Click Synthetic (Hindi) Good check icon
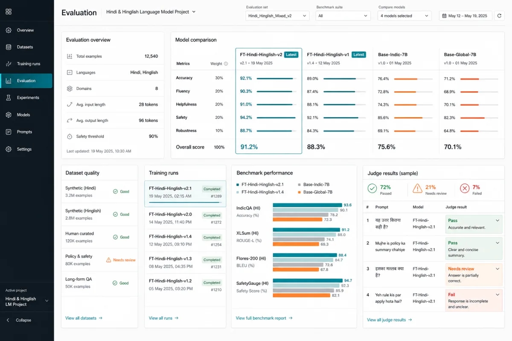 [x=115, y=192]
